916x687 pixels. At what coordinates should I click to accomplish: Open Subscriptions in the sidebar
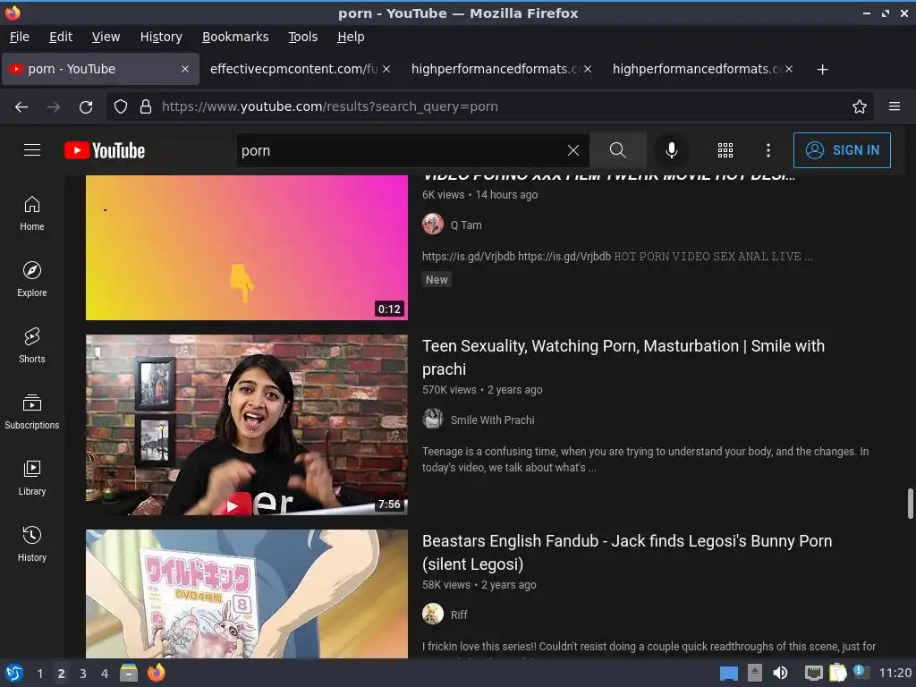pyautogui.click(x=32, y=411)
